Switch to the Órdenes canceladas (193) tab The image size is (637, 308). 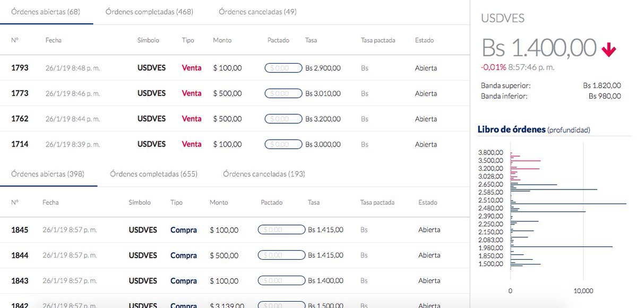point(264,174)
